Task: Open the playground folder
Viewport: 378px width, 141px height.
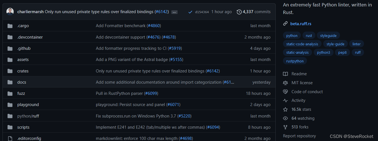Action: coord(28,105)
